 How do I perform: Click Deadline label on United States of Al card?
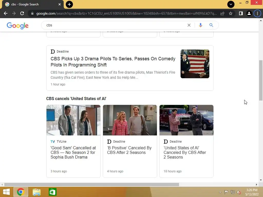click(x=176, y=142)
